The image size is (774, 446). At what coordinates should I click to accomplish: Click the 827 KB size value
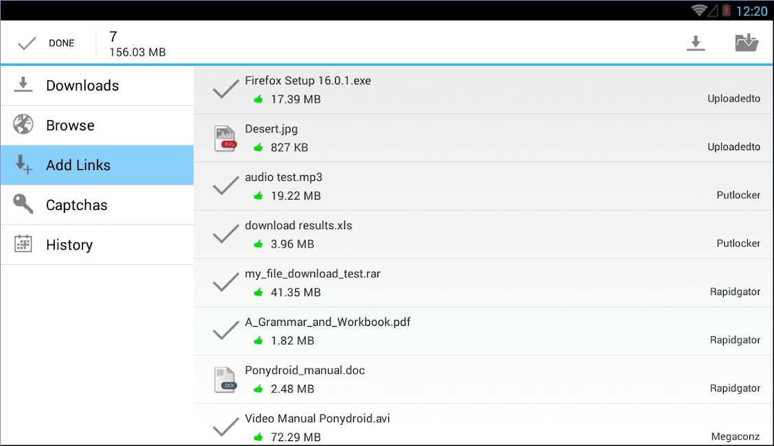click(x=290, y=148)
